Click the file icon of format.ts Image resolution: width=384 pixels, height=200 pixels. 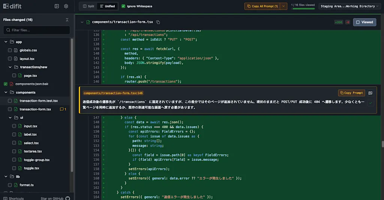[x=16, y=185]
